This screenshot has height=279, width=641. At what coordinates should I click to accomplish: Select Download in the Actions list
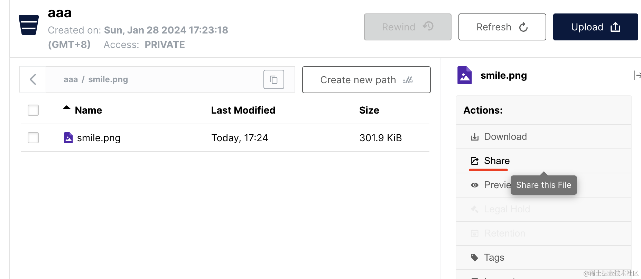(505, 137)
